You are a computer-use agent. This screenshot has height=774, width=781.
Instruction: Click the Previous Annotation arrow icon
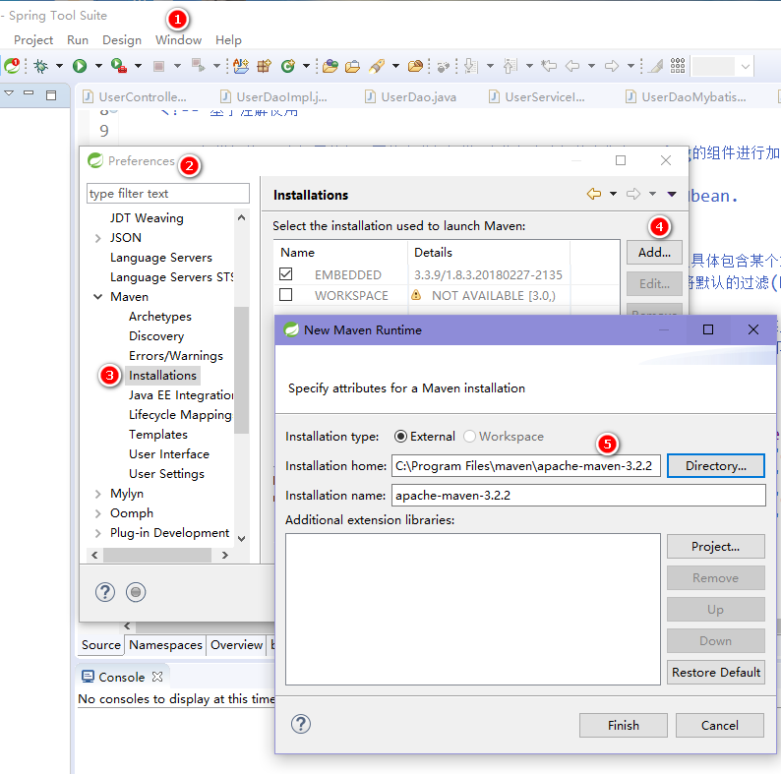click(511, 66)
